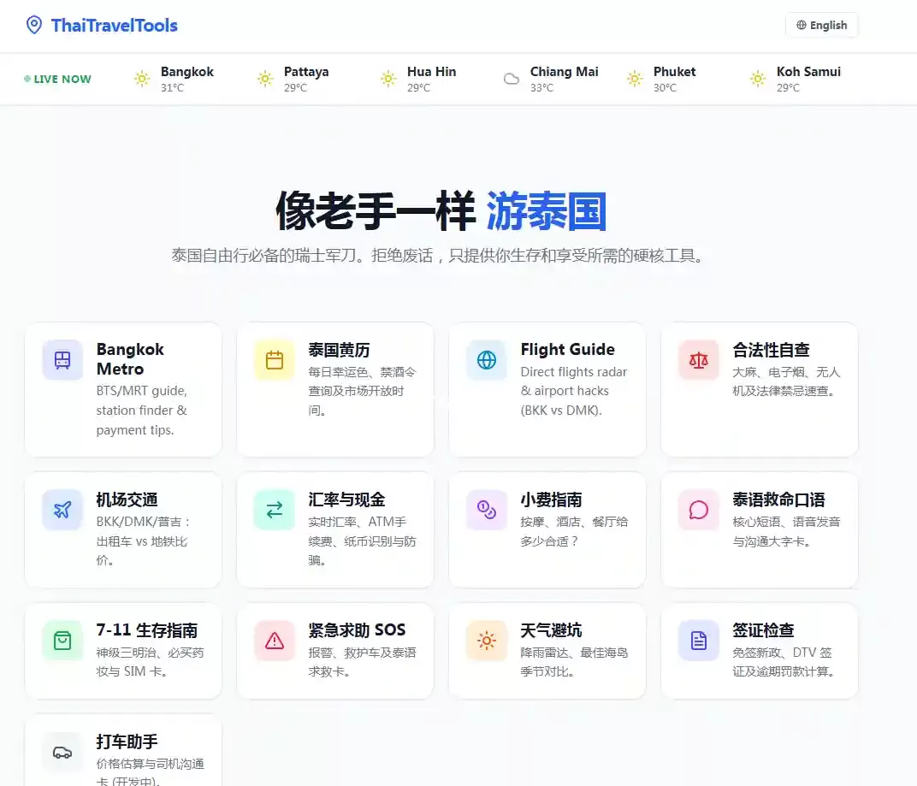917x786 pixels.
Task: Click the visa check document icon
Action: [699, 641]
